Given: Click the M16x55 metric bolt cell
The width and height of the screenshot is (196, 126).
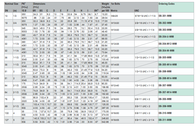Looking at the screenshot, I should tap(115, 120).
